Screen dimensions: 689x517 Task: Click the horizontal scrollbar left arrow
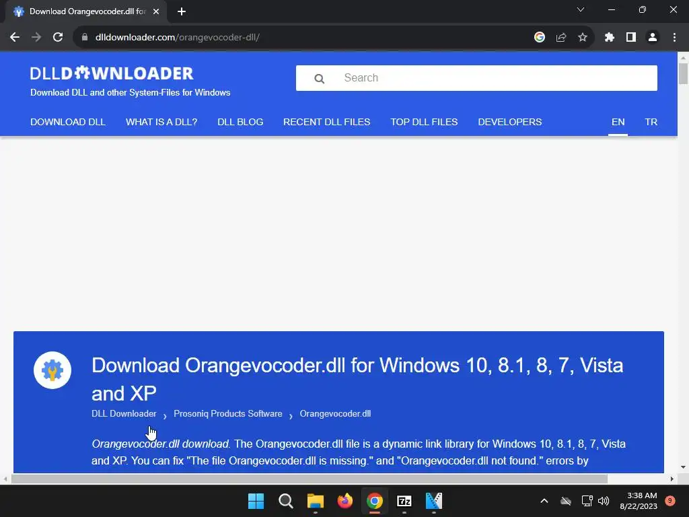[x=5, y=479]
